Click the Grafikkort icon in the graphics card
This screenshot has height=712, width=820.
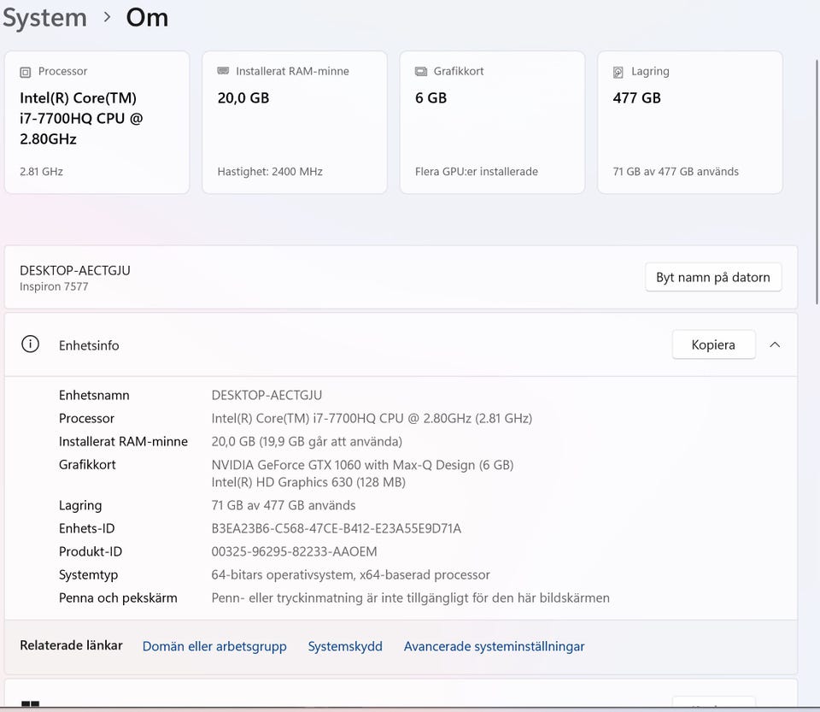point(420,72)
